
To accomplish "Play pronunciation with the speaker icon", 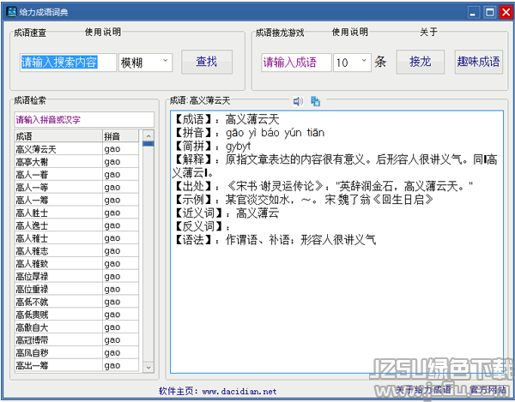I will 298,101.
